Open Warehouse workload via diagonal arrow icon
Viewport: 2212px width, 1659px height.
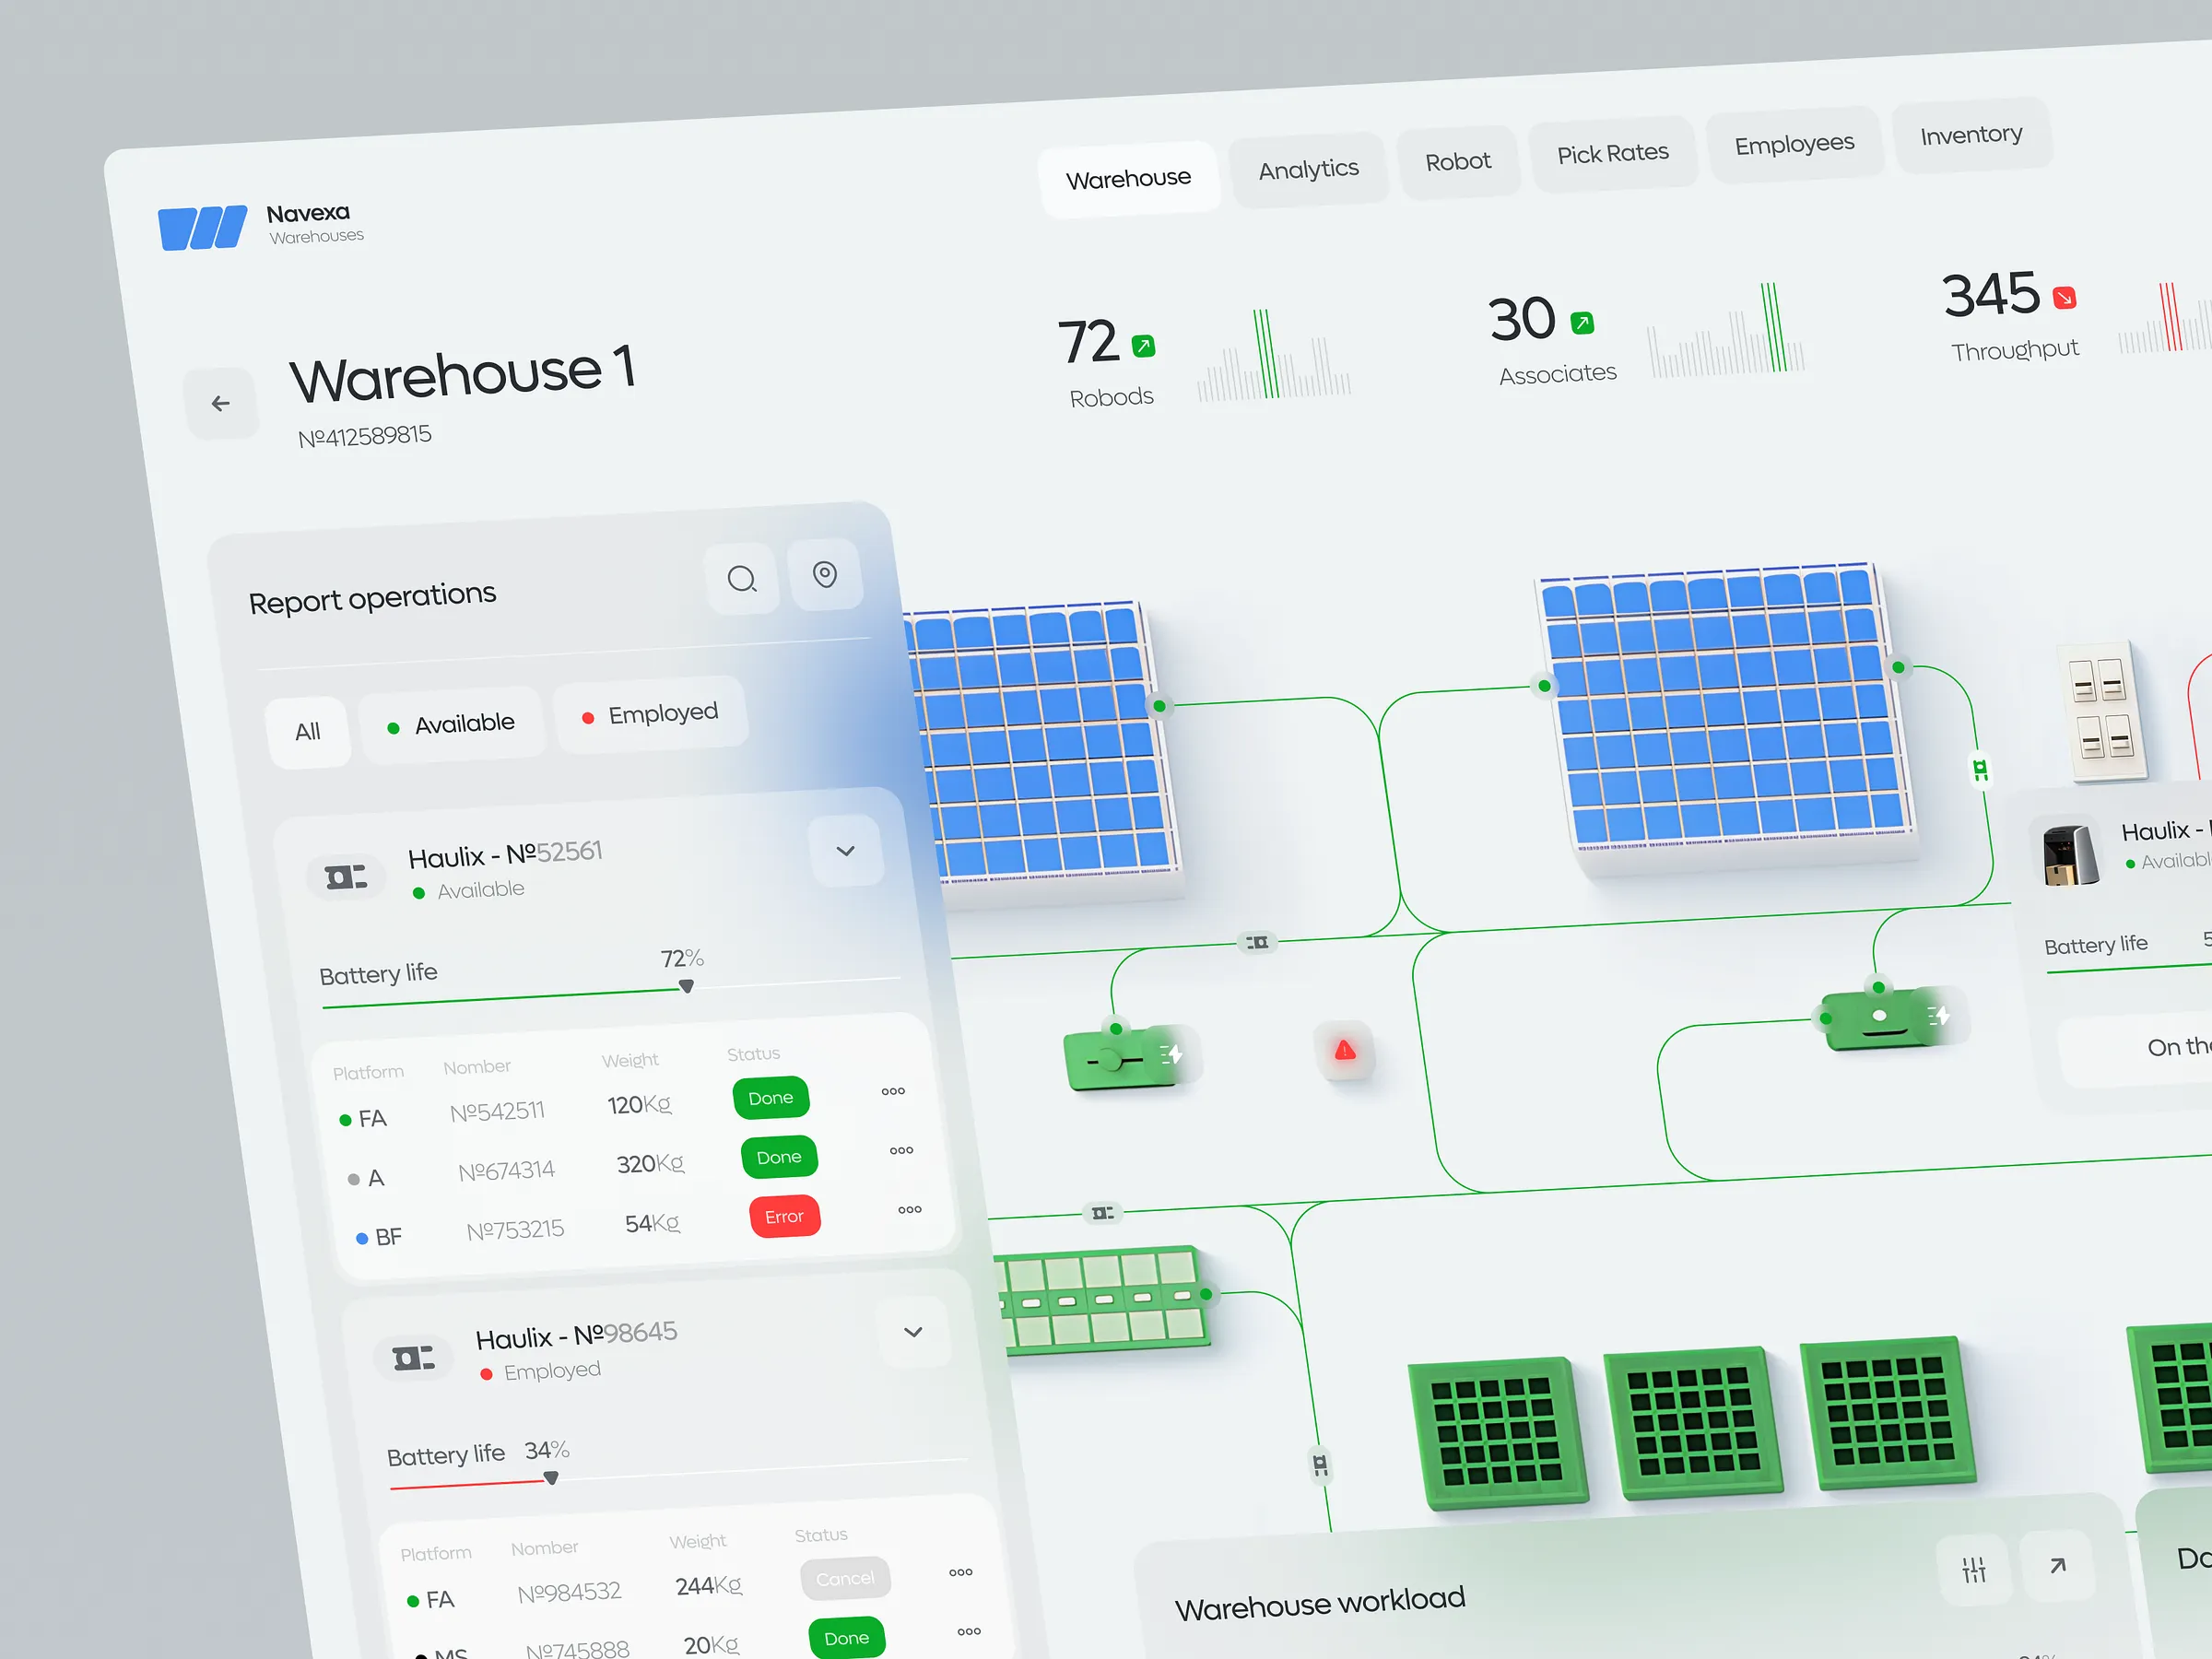point(2057,1565)
